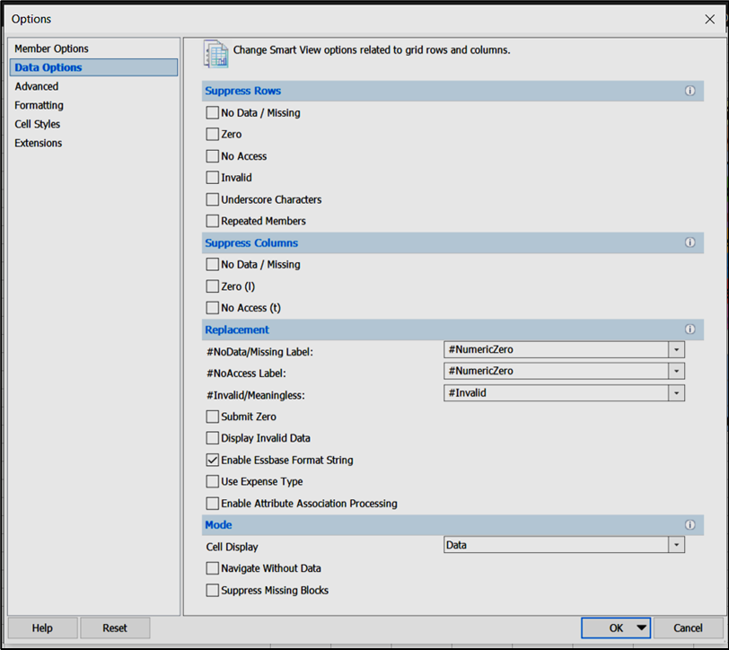Open the #Invalid/Meaningless dropdown
729x650 pixels.
[676, 393]
